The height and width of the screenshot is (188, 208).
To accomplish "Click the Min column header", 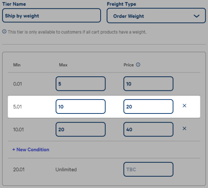I will tap(17, 65).
